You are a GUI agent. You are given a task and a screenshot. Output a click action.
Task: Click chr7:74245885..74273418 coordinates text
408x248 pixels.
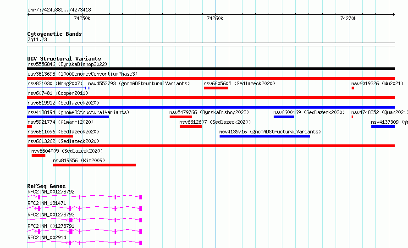tap(59, 10)
